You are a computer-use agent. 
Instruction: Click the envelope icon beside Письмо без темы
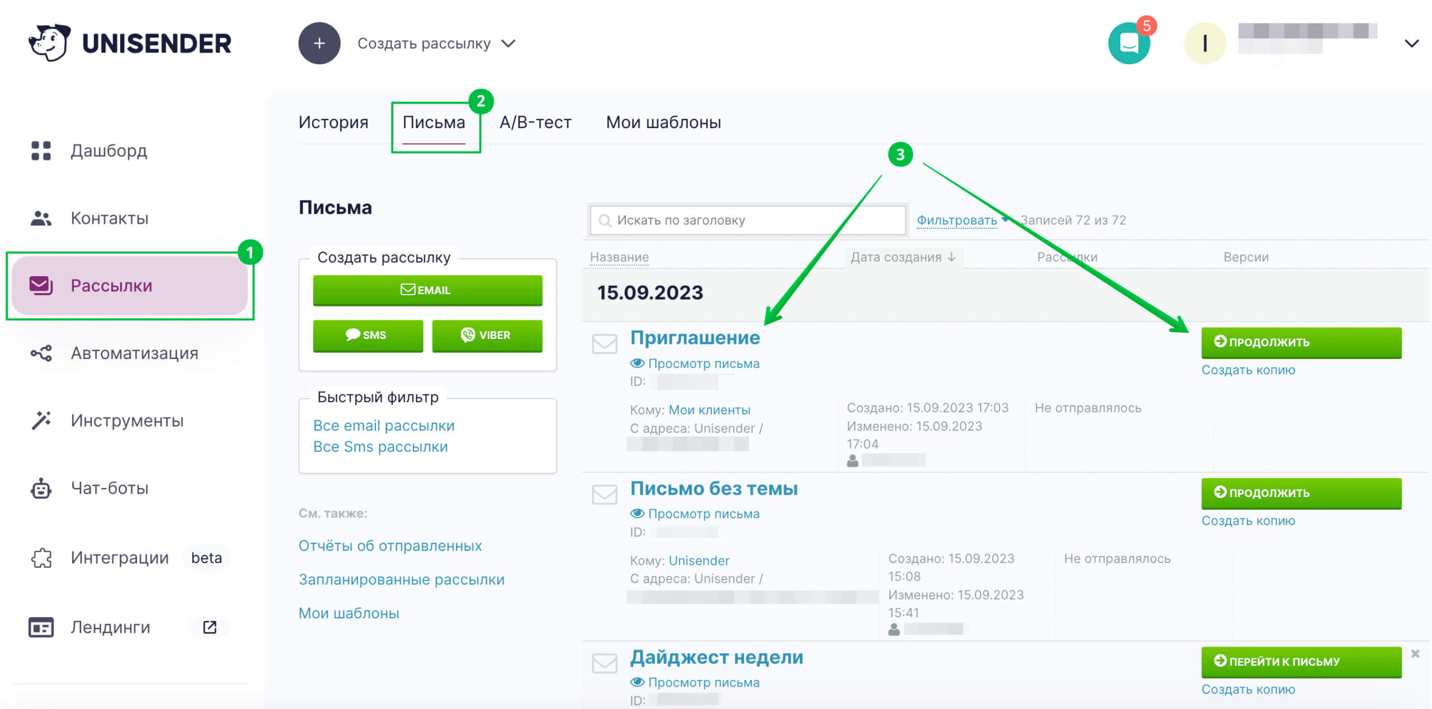(x=605, y=494)
